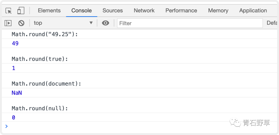Select the active Console tab
The width and height of the screenshot is (279, 135).
pyautogui.click(x=81, y=11)
